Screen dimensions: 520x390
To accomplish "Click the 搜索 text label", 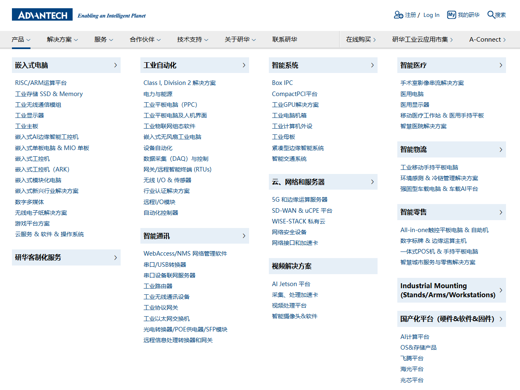I will [x=500, y=15].
